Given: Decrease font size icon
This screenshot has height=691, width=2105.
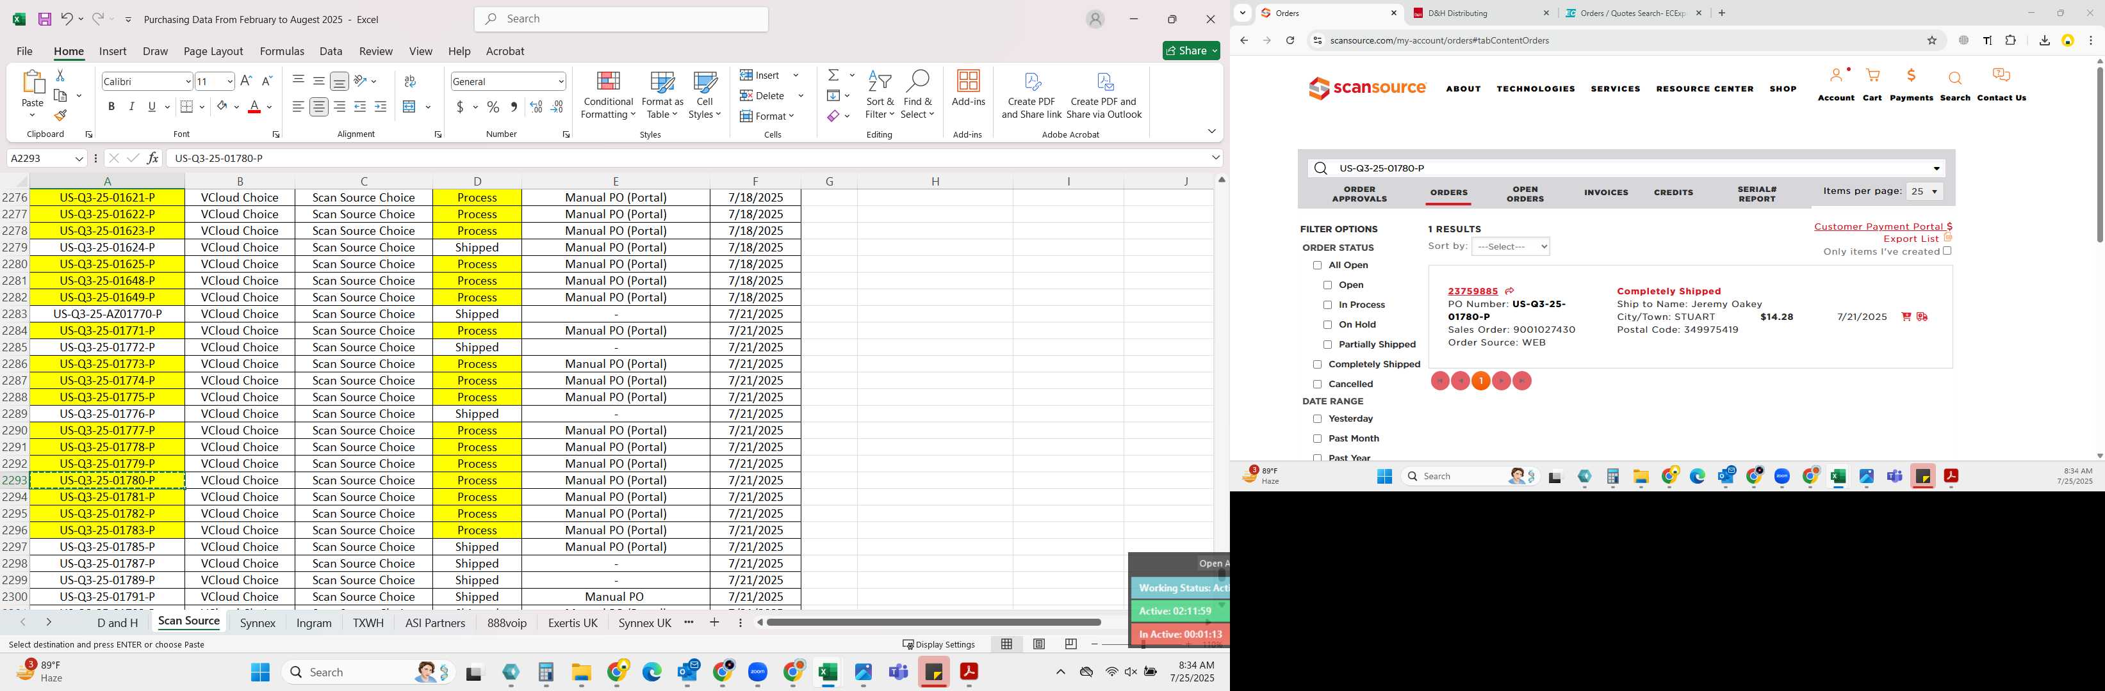Looking at the screenshot, I should tap(266, 81).
